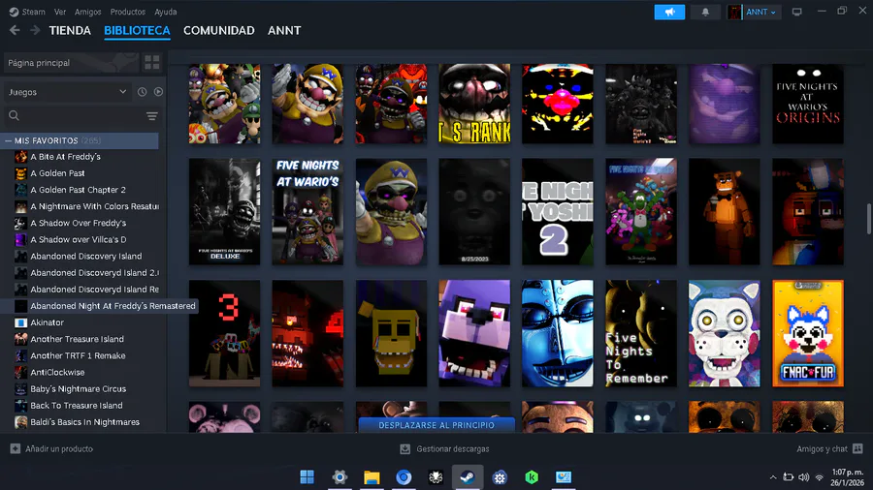Viewport: 873px width, 490px height.
Task: Click the library vertical scrollbar thumb
Action: coord(868,219)
